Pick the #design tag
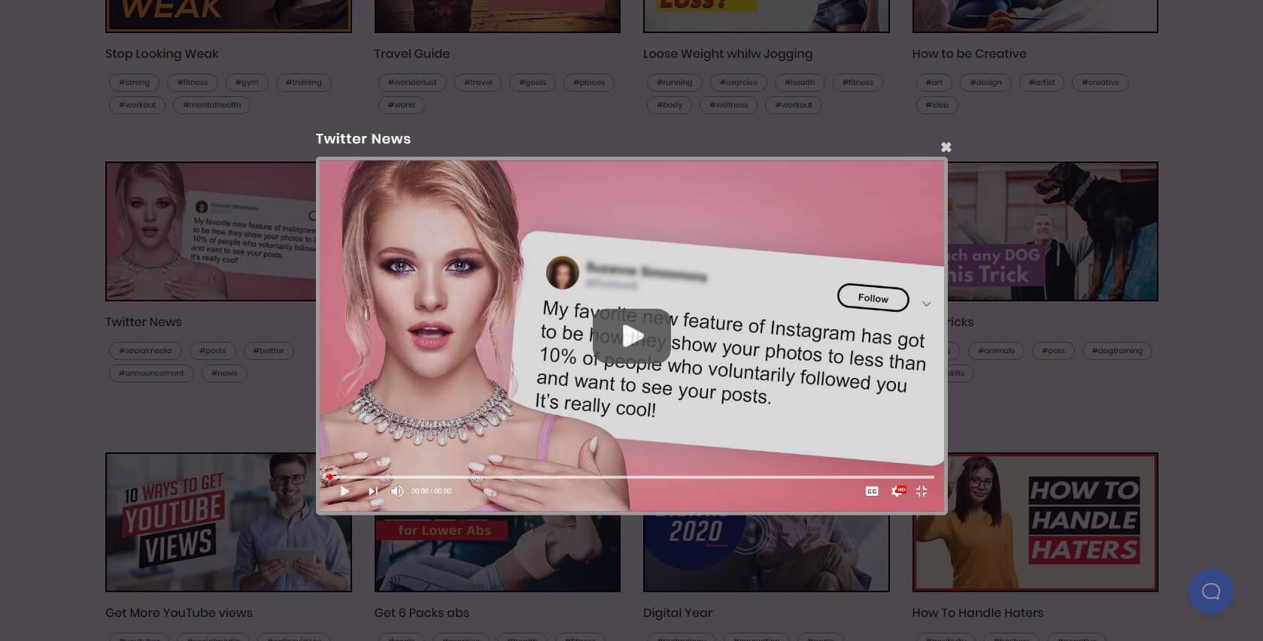 click(986, 83)
